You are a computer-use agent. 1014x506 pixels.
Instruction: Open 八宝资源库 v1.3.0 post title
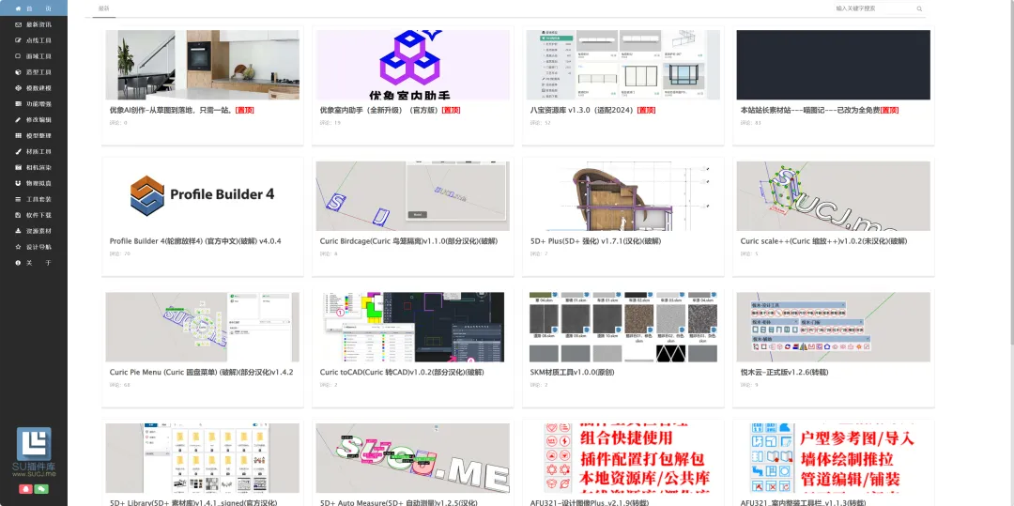coord(593,111)
